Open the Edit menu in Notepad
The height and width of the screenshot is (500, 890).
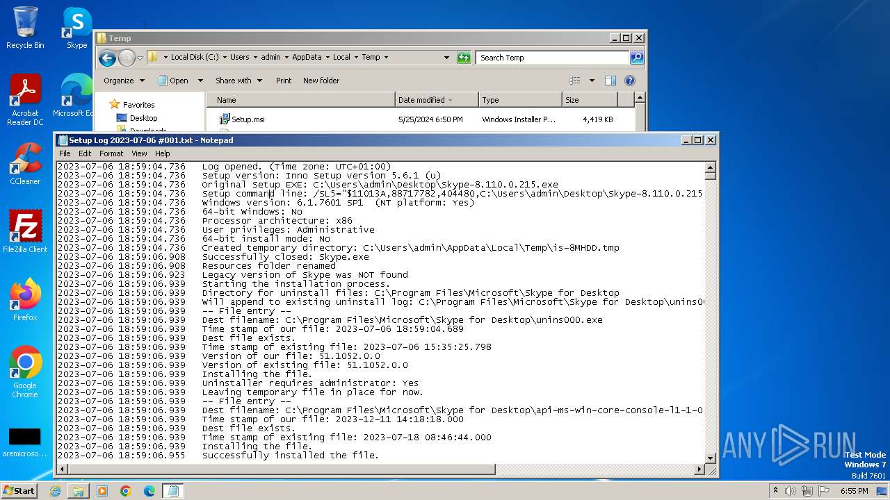click(x=85, y=153)
